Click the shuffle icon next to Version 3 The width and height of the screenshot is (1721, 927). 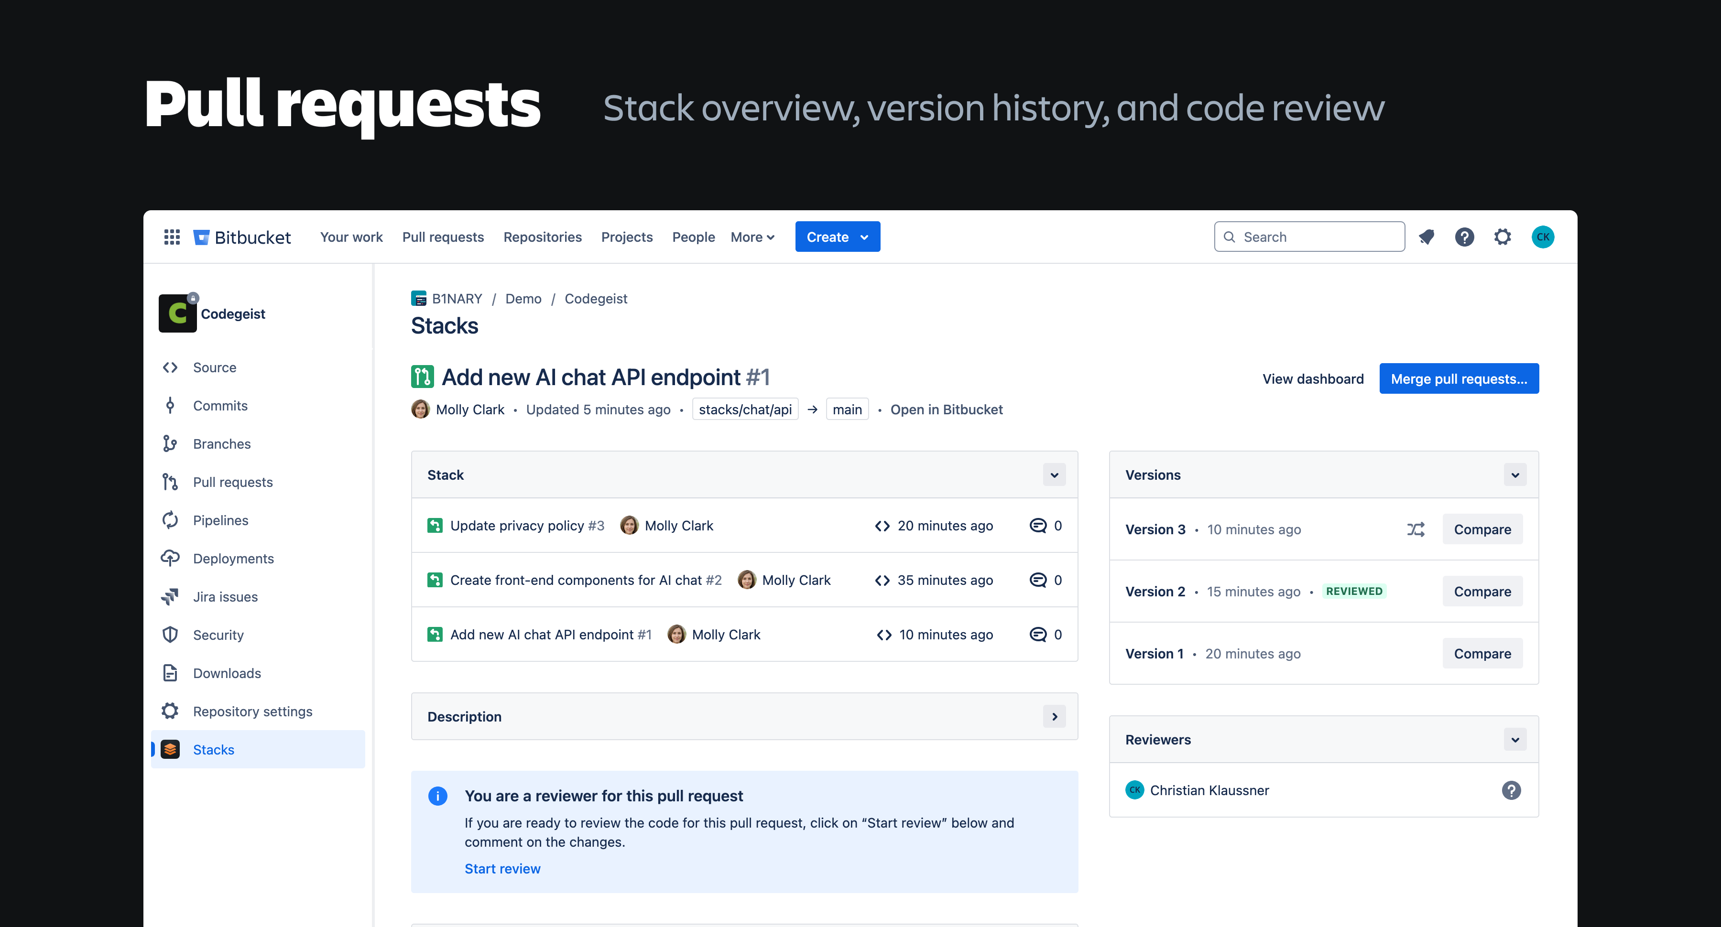click(1416, 529)
